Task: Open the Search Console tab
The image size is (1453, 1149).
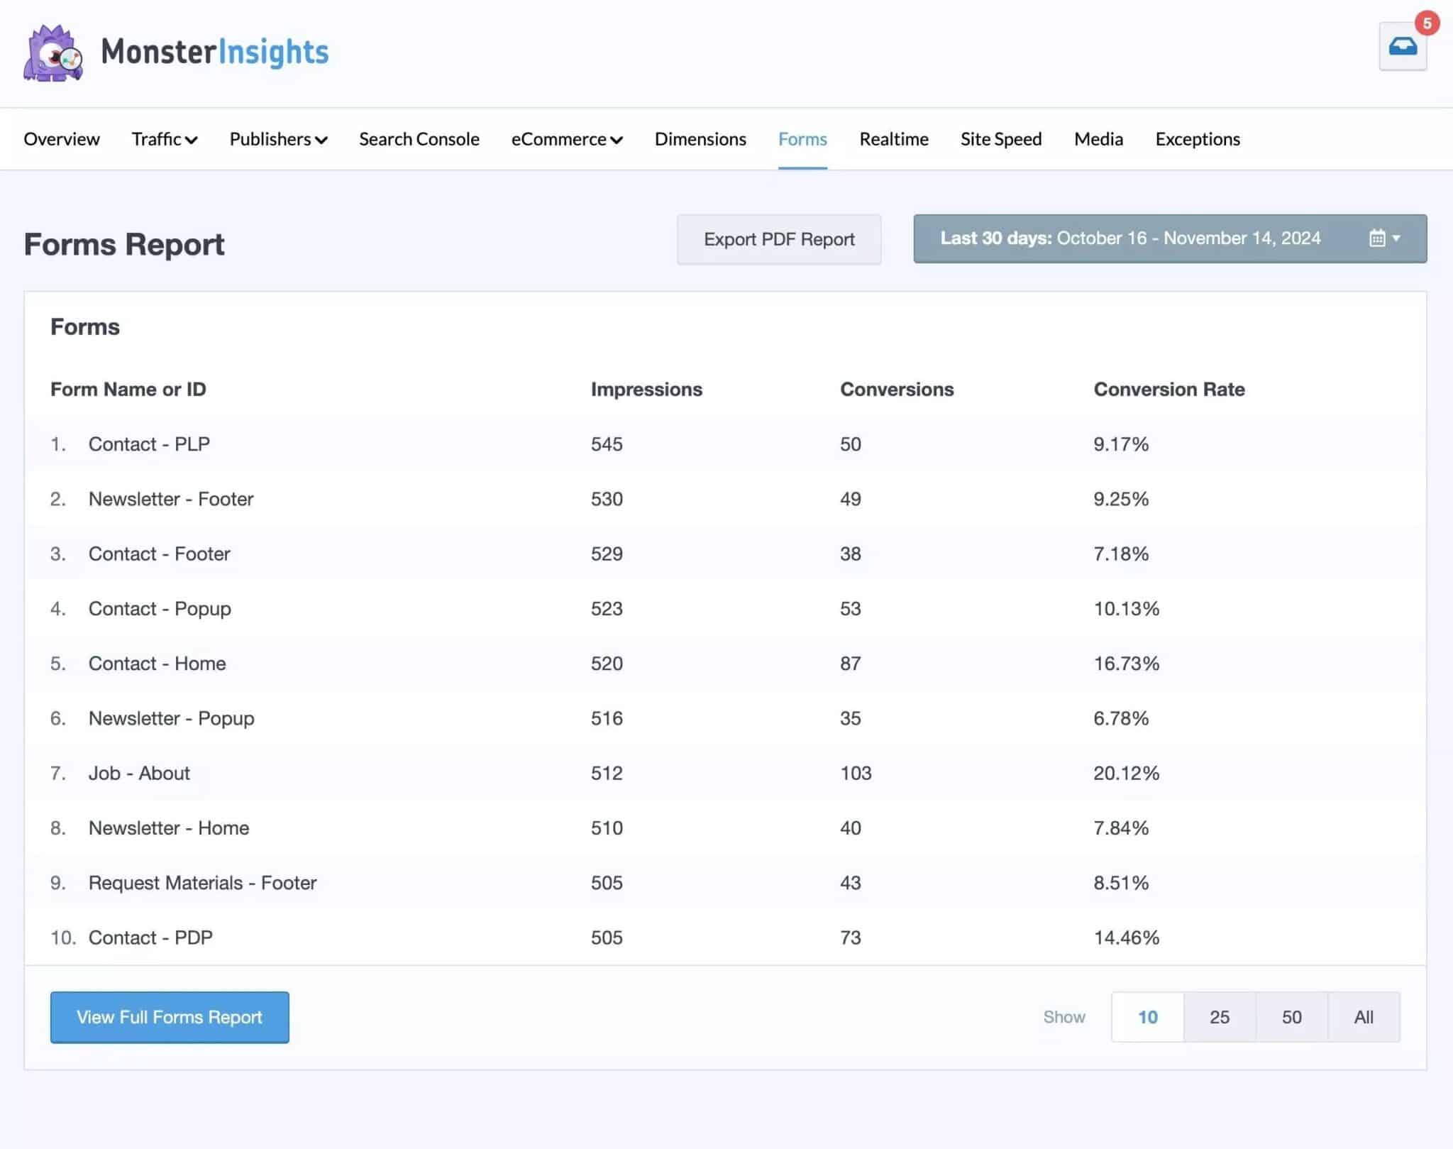Action: click(419, 139)
